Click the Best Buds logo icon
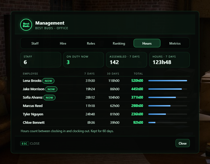The height and width of the screenshot is (164, 210). click(26, 25)
